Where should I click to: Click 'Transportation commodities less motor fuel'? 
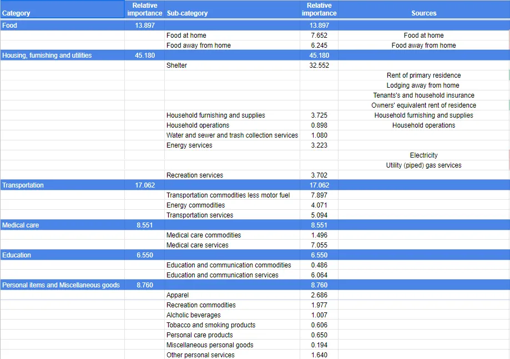coord(232,195)
